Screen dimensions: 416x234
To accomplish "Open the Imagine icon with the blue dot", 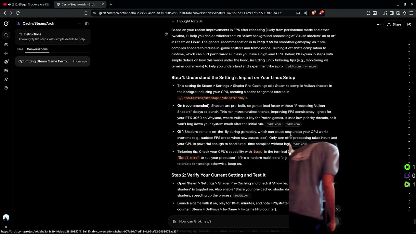I will click(x=6, y=62).
